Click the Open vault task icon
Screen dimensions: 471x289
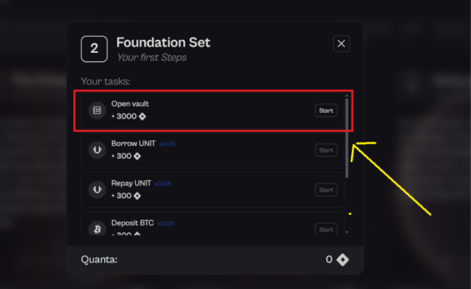pyautogui.click(x=97, y=111)
